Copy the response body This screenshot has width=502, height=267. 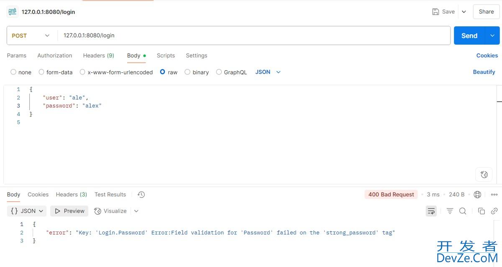coord(482,211)
